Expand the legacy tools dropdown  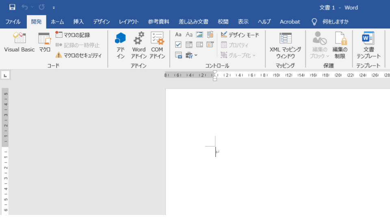click(191, 55)
